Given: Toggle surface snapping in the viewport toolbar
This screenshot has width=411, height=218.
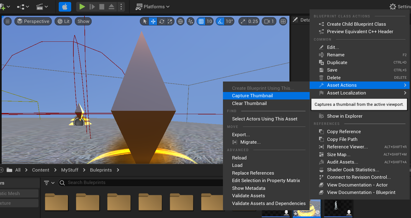Looking at the screenshot, I should [x=190, y=21].
